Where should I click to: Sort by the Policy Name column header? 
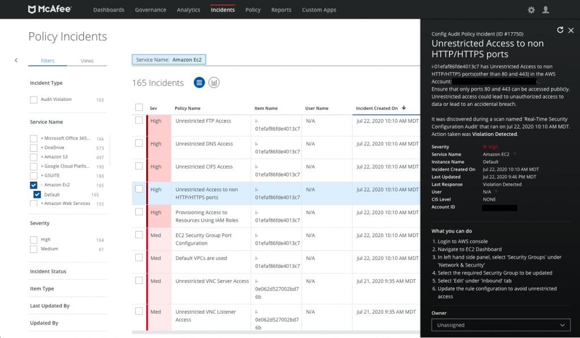(x=187, y=108)
